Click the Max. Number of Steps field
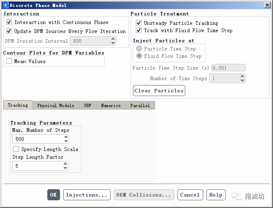The image size is (273, 208). pos(37,139)
